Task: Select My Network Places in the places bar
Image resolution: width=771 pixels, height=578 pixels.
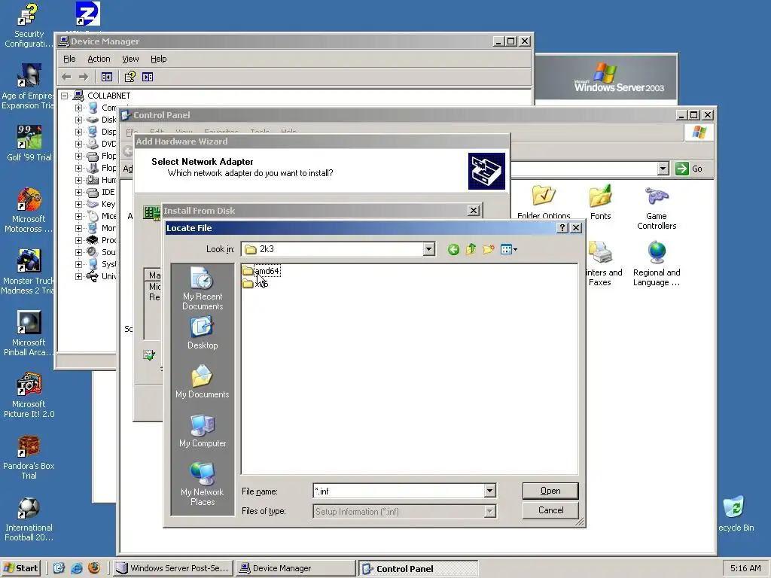Action: (x=202, y=484)
